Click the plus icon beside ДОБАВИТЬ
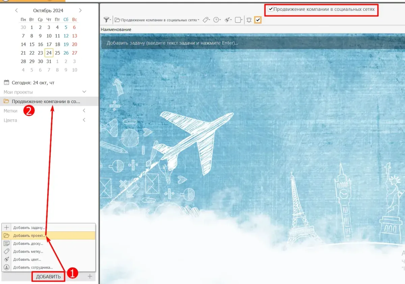The height and width of the screenshot is (284, 405). (x=90, y=276)
